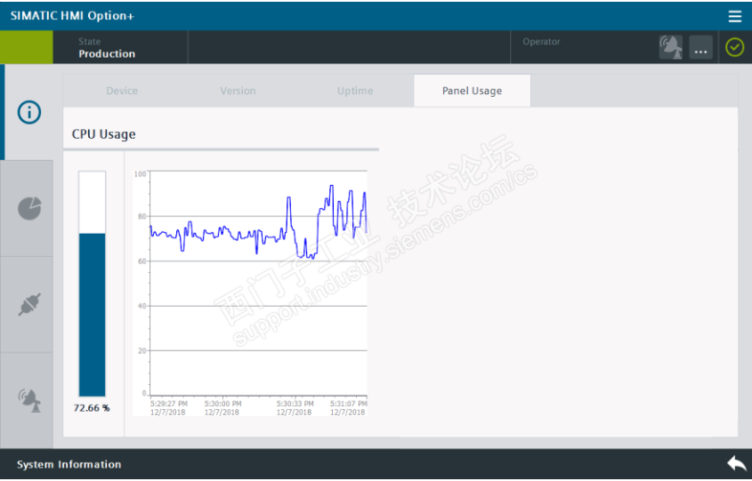This screenshot has width=752, height=481.
Task: Click the 5:30:33 PM time label
Action: coord(295,404)
